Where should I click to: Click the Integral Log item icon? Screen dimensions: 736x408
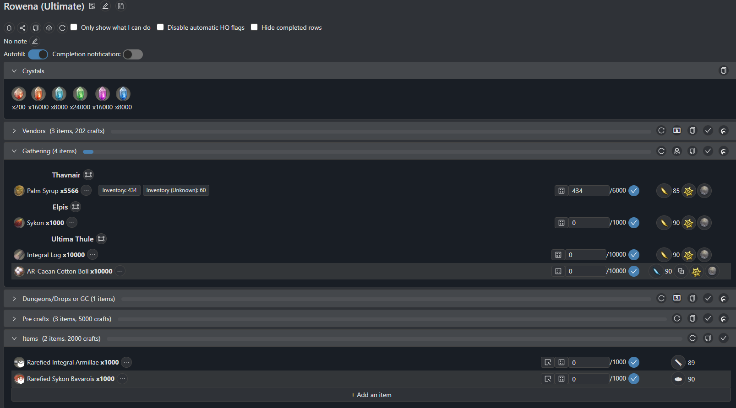click(x=19, y=255)
